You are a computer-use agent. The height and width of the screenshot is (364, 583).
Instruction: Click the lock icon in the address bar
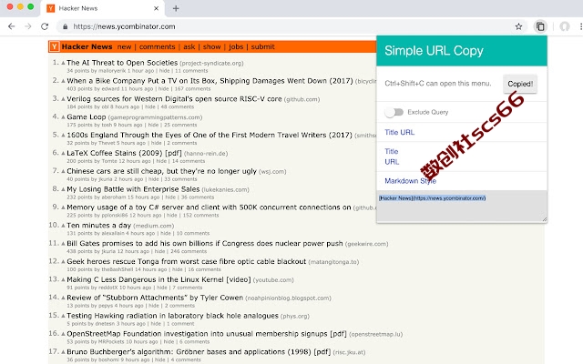(x=66, y=26)
